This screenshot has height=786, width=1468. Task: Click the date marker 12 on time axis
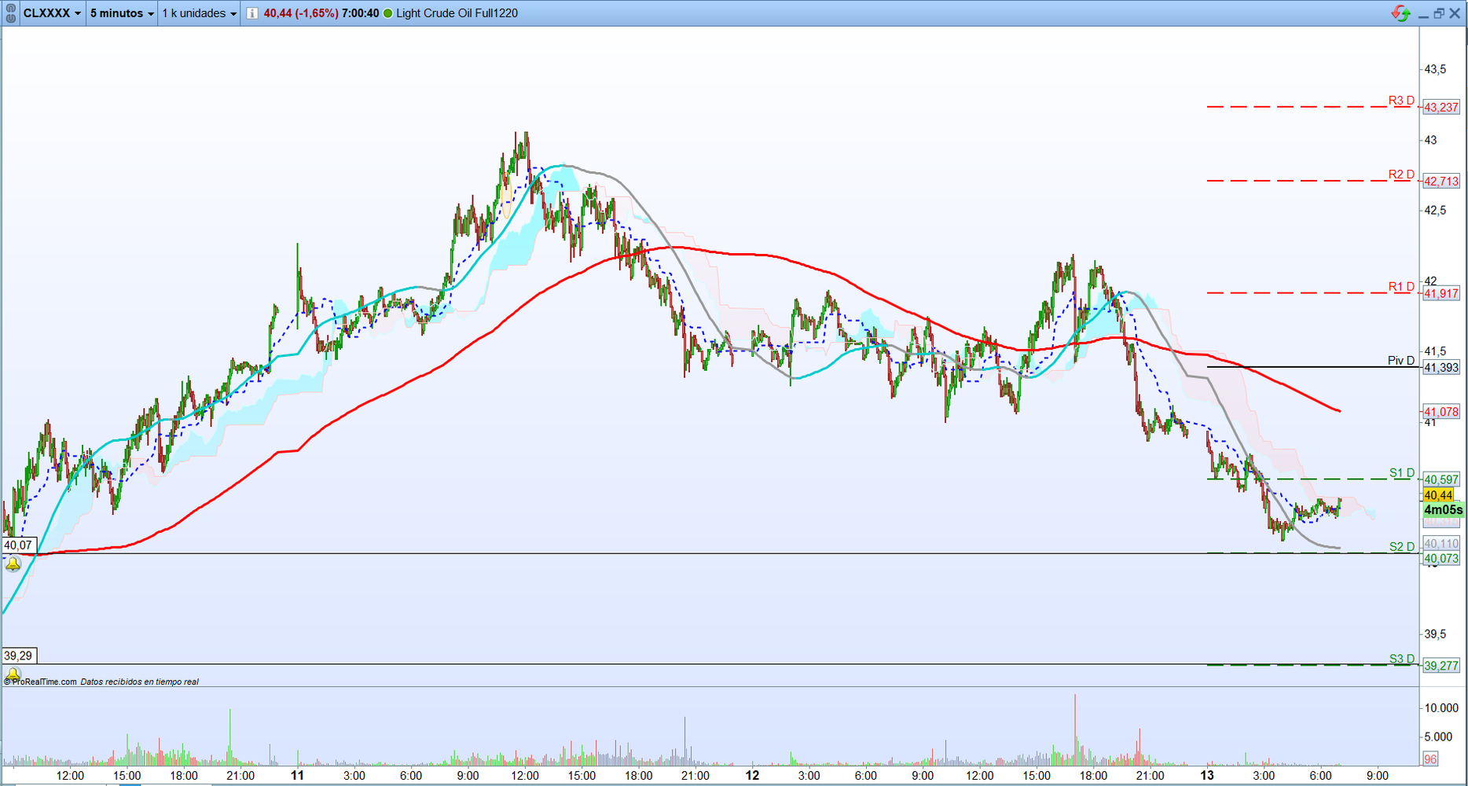pos(753,775)
